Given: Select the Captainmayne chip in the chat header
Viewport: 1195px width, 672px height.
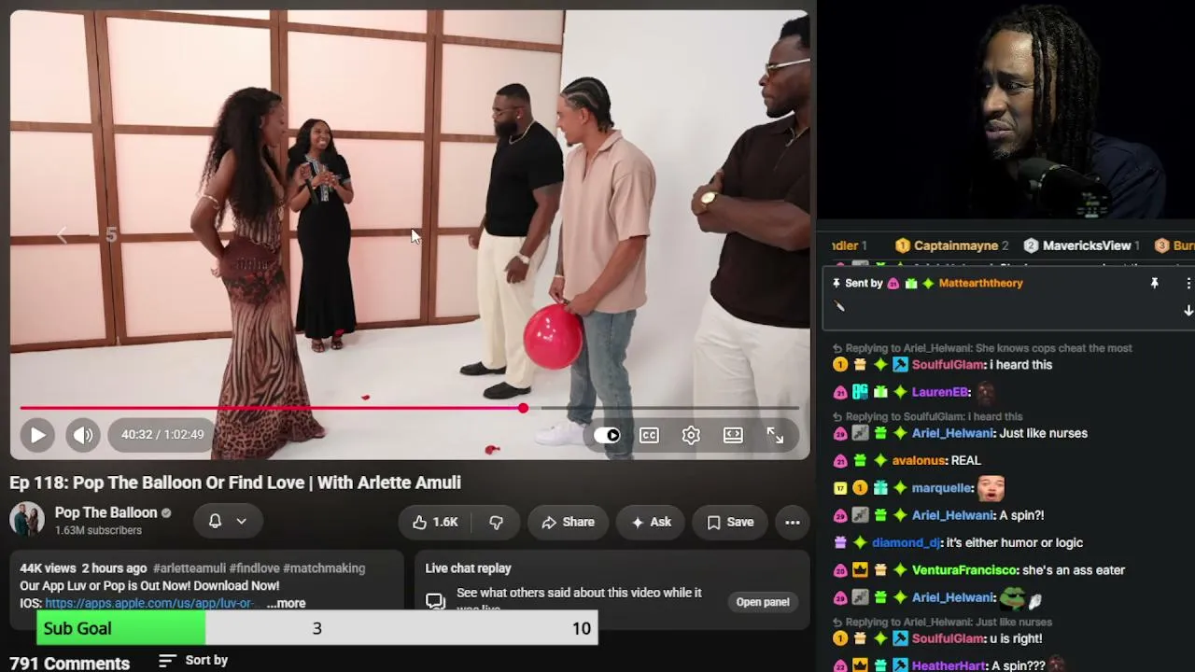Looking at the screenshot, I should click(x=952, y=245).
